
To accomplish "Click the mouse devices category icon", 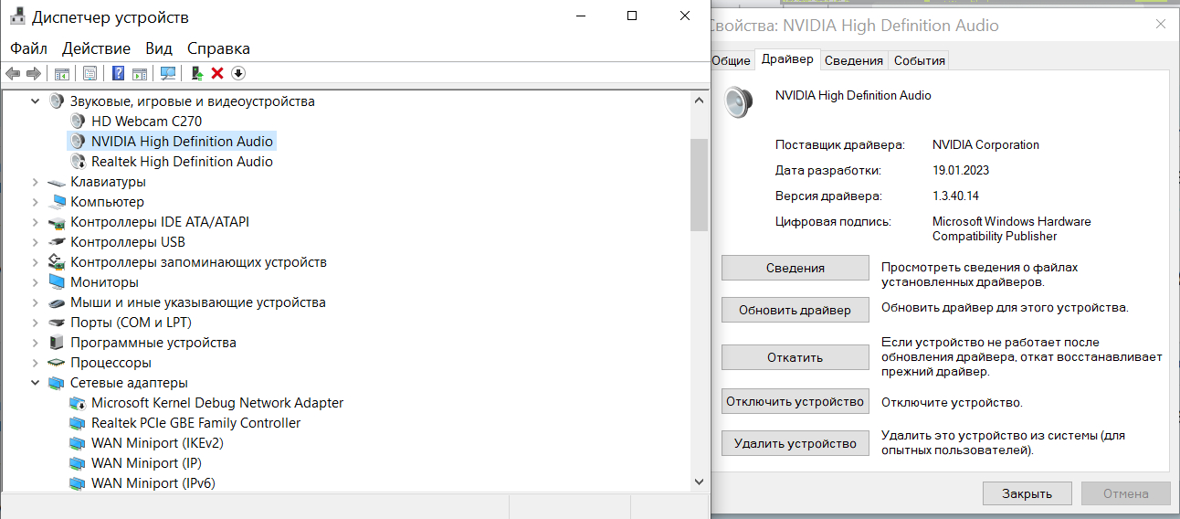I will (57, 302).
